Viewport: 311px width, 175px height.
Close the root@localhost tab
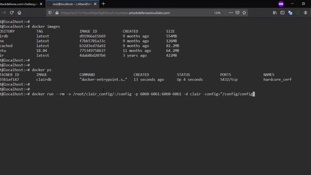[95, 4]
